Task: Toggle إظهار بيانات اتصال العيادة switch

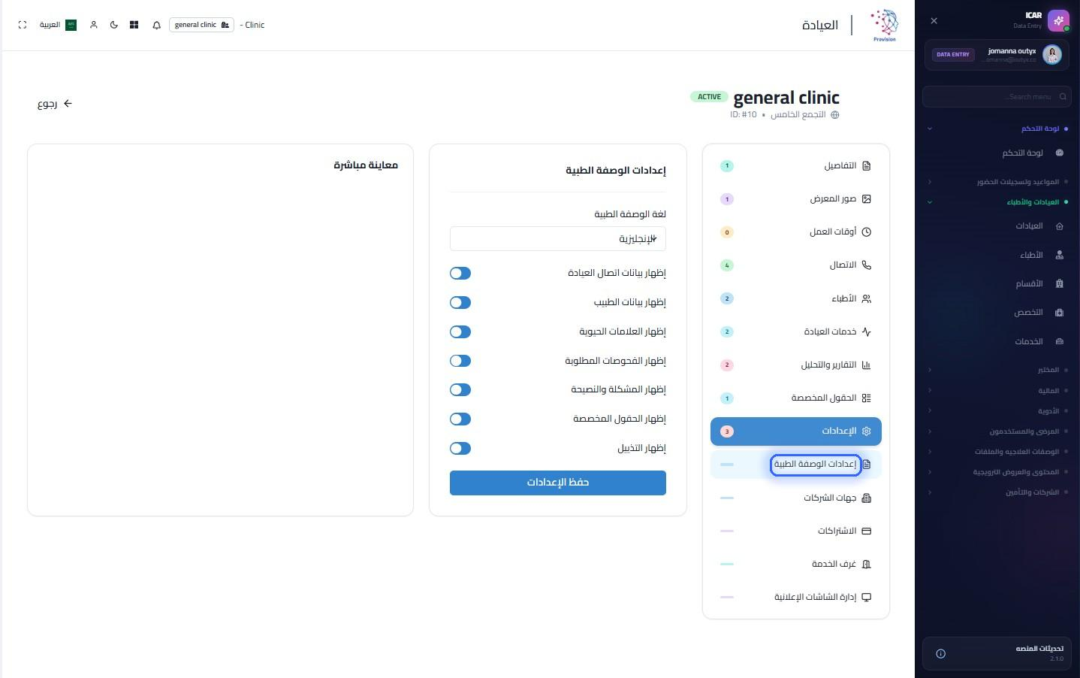Action: coord(460,274)
